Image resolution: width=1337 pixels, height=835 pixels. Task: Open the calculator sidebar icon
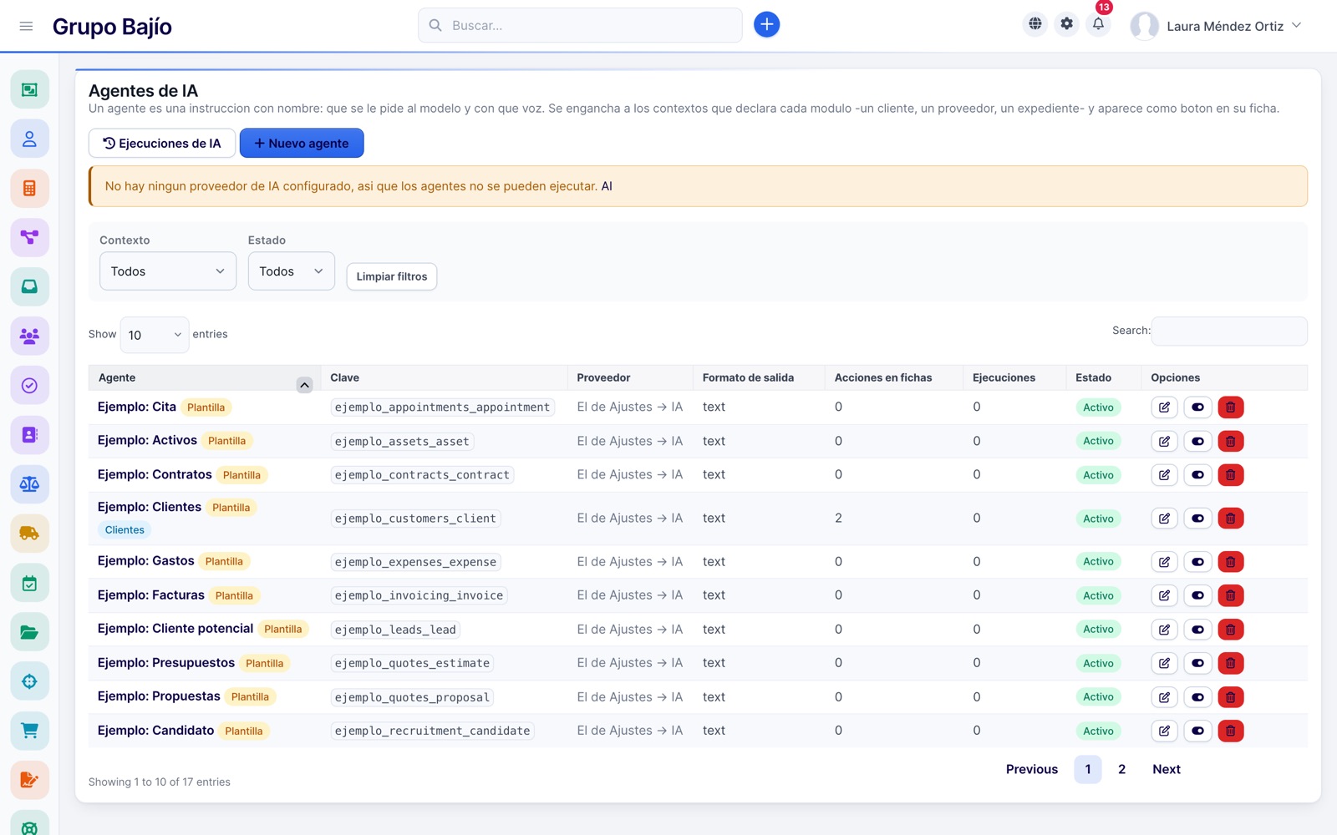[29, 188]
